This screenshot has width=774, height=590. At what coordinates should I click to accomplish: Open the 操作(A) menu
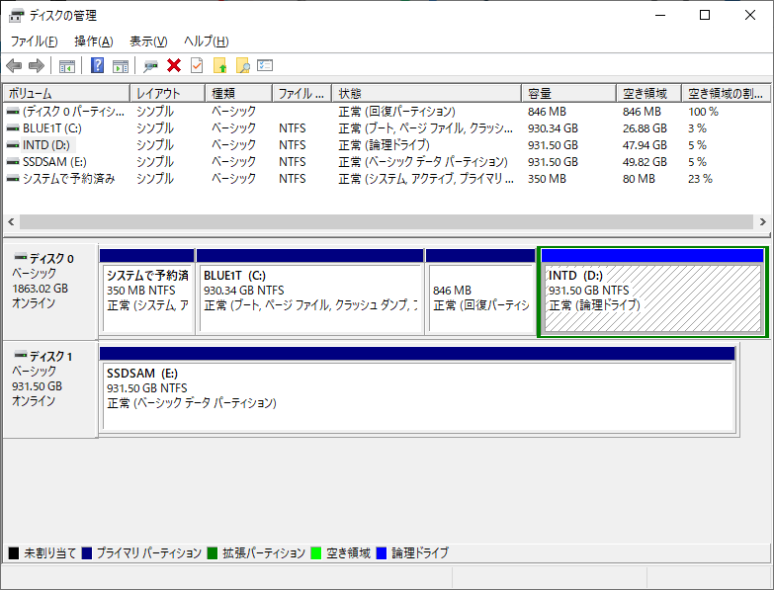coord(94,42)
